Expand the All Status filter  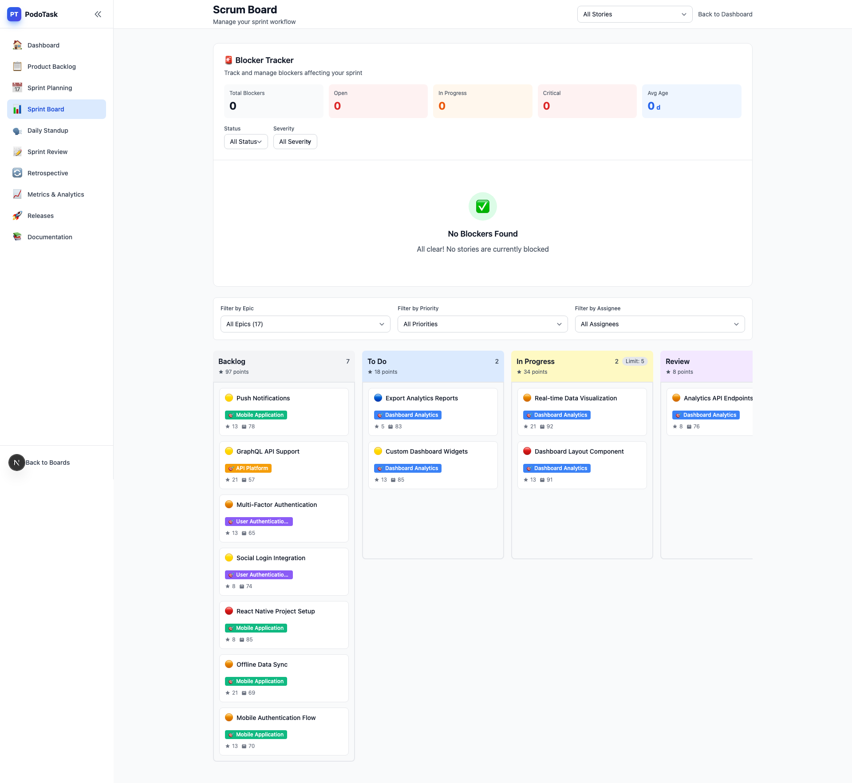[246, 142]
